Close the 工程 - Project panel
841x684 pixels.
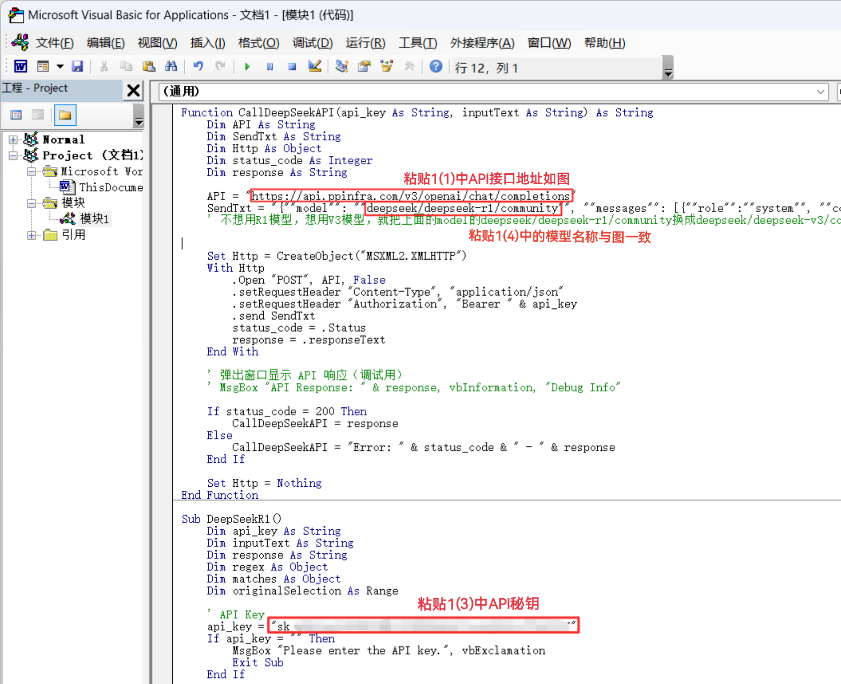point(133,90)
